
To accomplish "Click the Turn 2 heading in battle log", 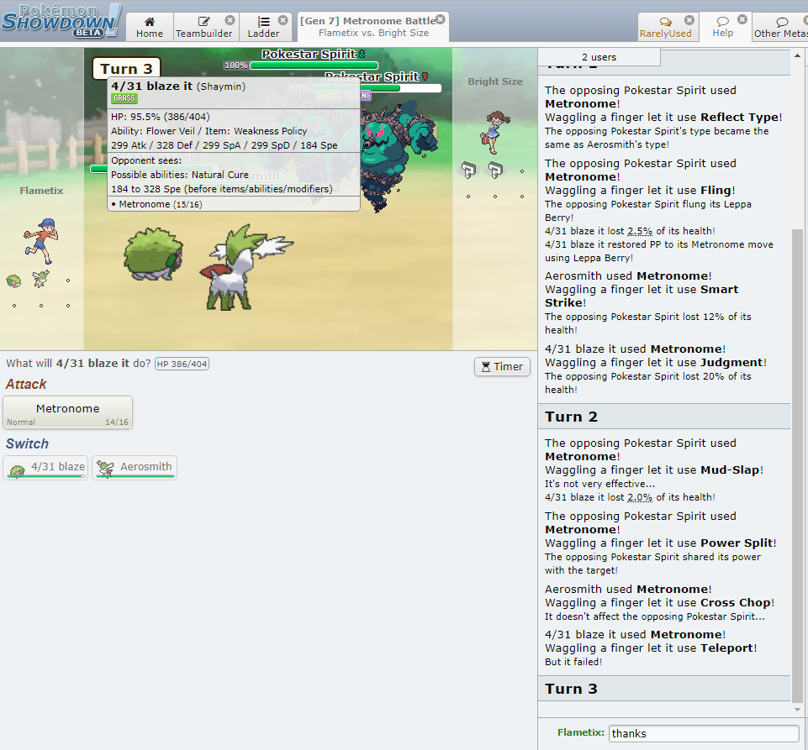I will pyautogui.click(x=572, y=417).
